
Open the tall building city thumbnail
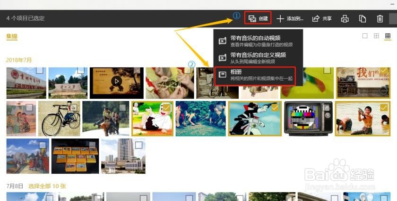coord(123,156)
